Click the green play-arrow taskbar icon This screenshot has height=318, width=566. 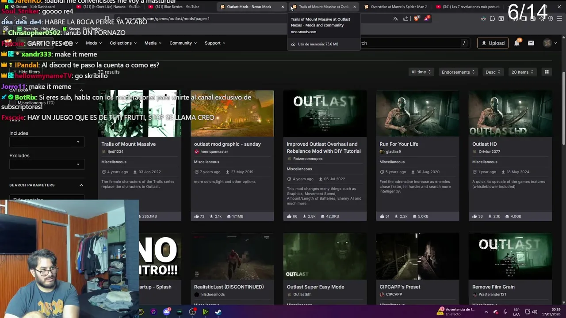coord(205,312)
